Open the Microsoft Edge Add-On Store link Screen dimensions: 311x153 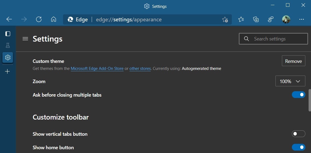click(x=97, y=69)
